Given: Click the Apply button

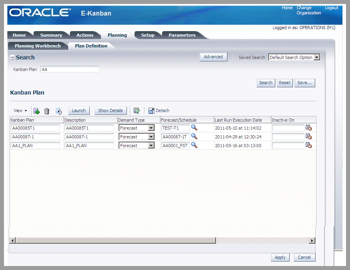Looking at the screenshot, I should (x=280, y=257).
